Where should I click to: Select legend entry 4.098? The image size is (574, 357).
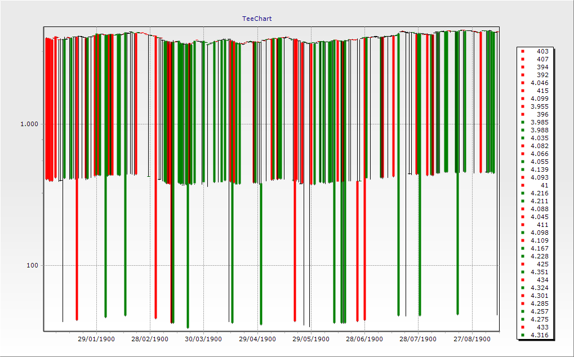click(535, 233)
